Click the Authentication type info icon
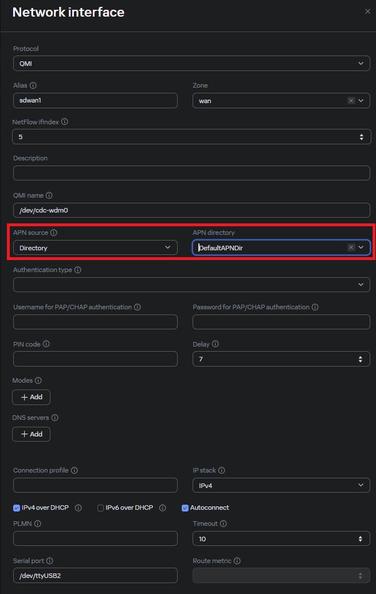Screen dimensions: 376x594 pyautogui.click(x=78, y=270)
